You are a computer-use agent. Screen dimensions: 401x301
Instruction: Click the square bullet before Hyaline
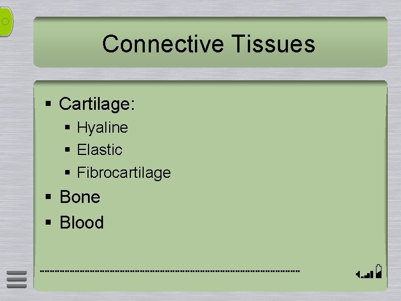pyautogui.click(x=67, y=127)
